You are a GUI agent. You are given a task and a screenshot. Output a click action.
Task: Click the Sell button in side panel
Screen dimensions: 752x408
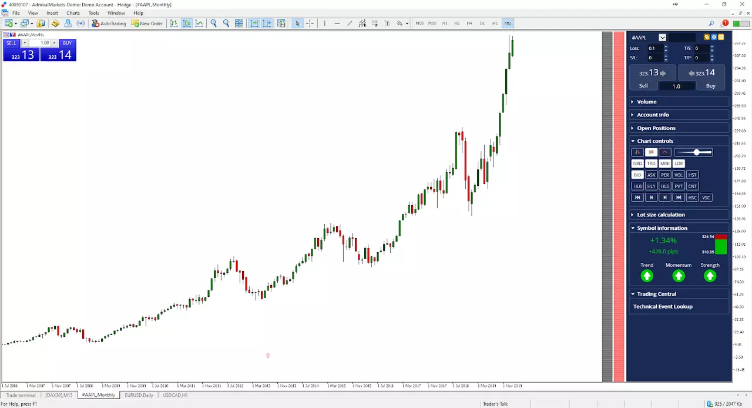point(643,86)
